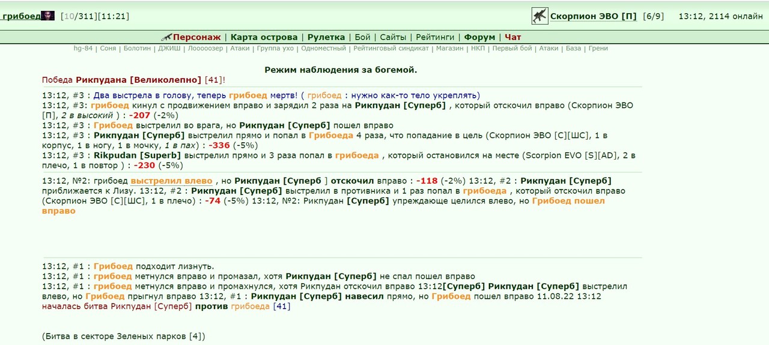769x345 pixels.
Task: Click the small gun icon before Персонаж
Action: (166, 37)
